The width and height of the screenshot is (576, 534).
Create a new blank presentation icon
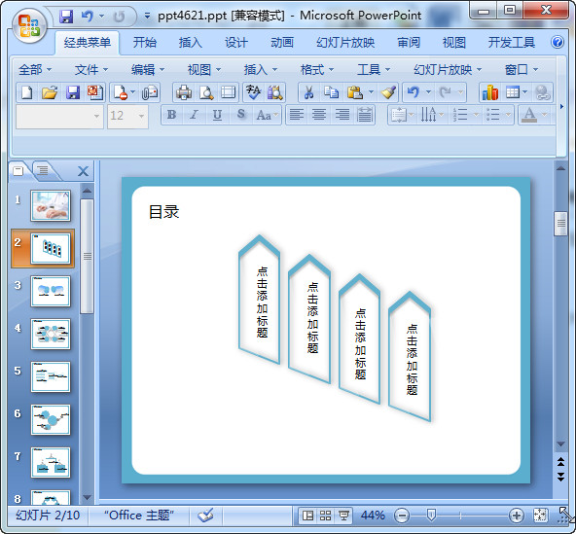coord(26,92)
